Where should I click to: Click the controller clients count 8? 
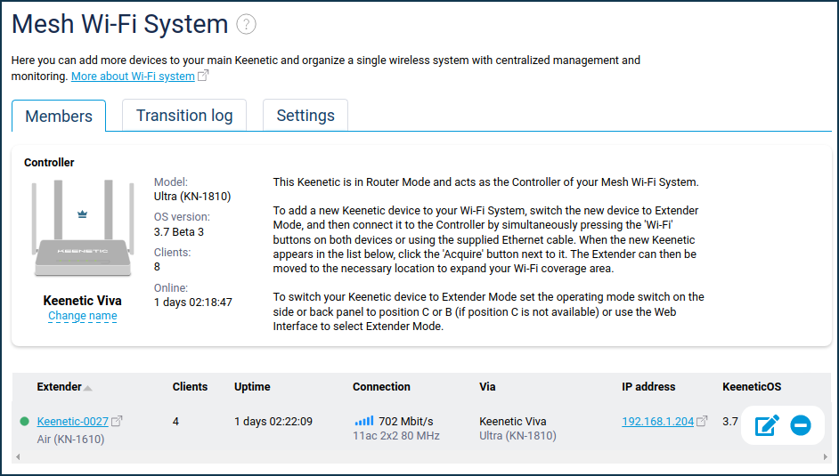[x=158, y=267]
